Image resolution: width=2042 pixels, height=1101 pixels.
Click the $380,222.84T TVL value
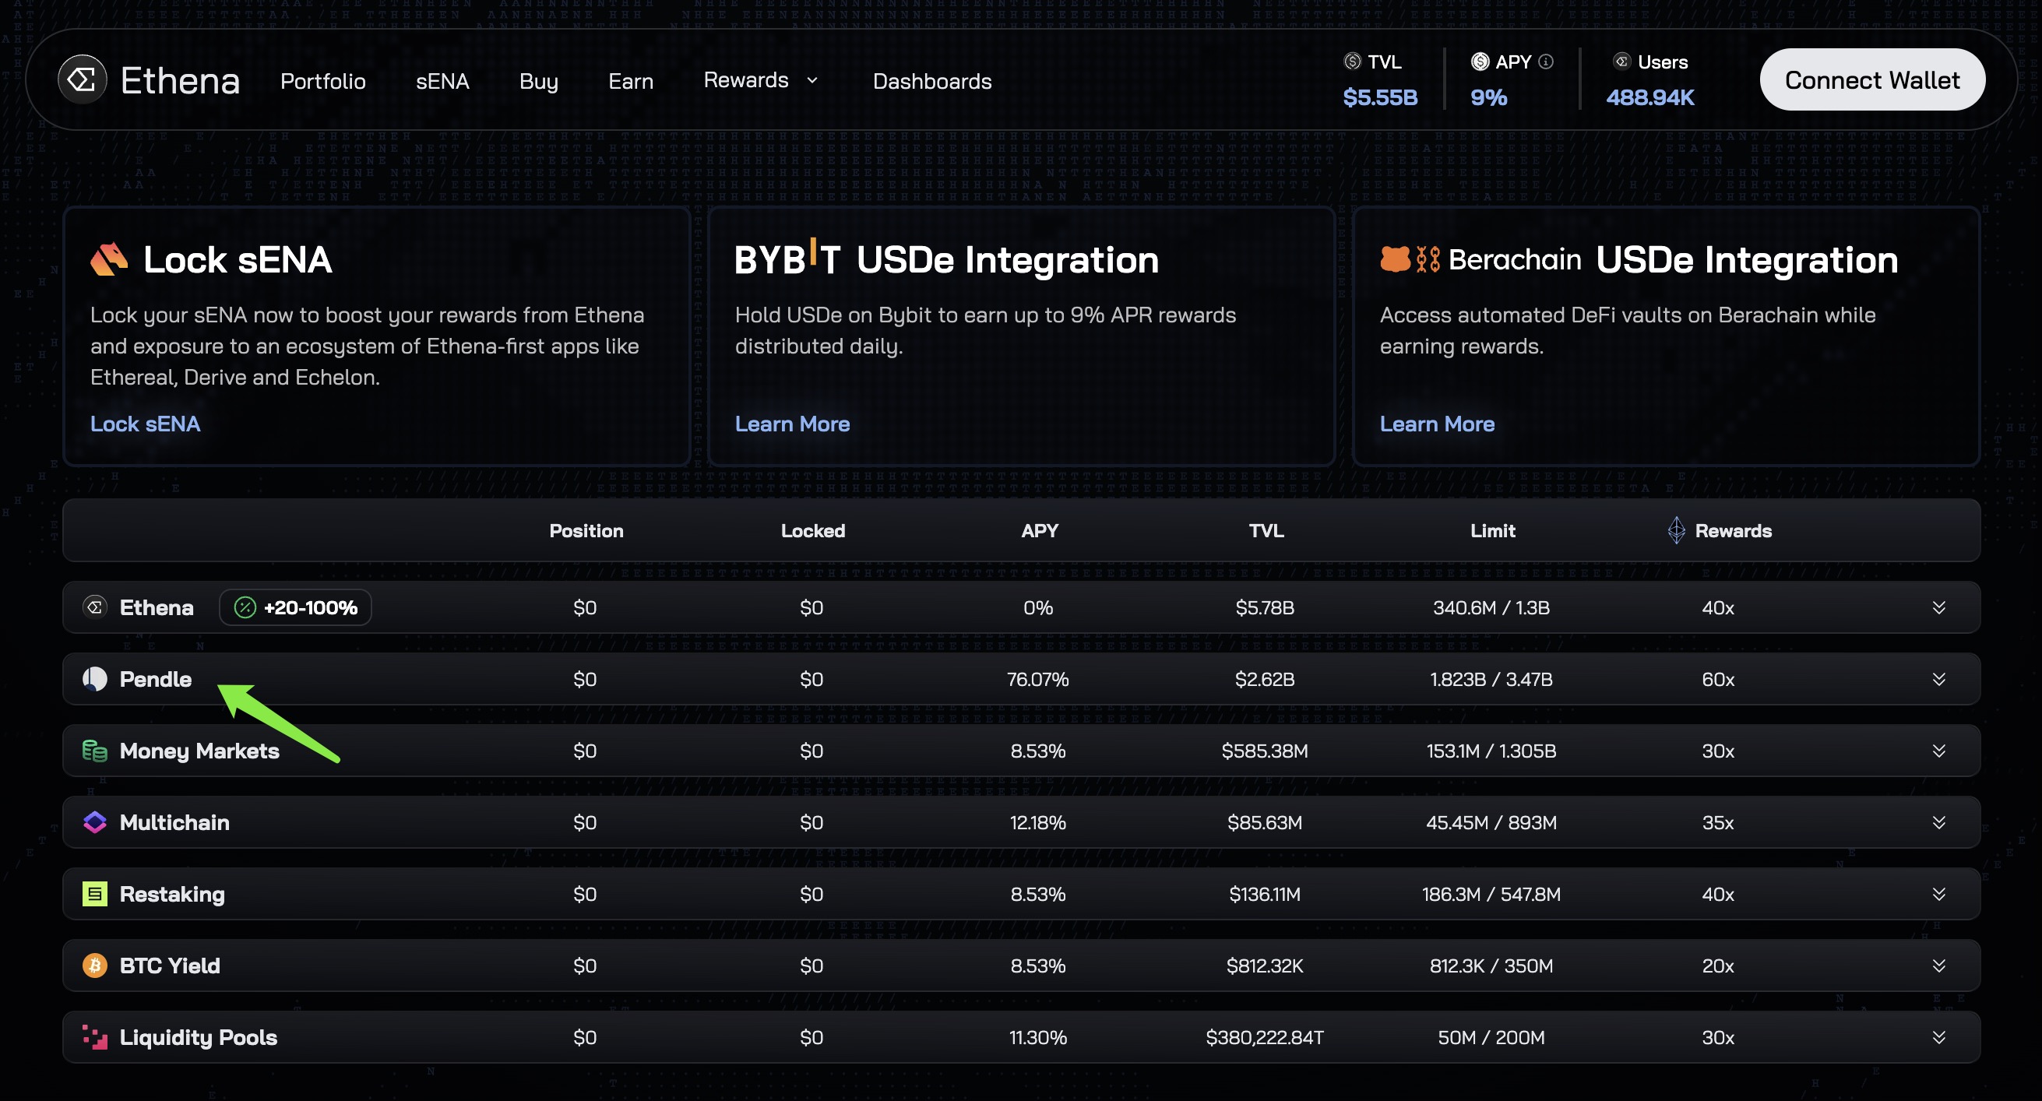[x=1264, y=1037]
